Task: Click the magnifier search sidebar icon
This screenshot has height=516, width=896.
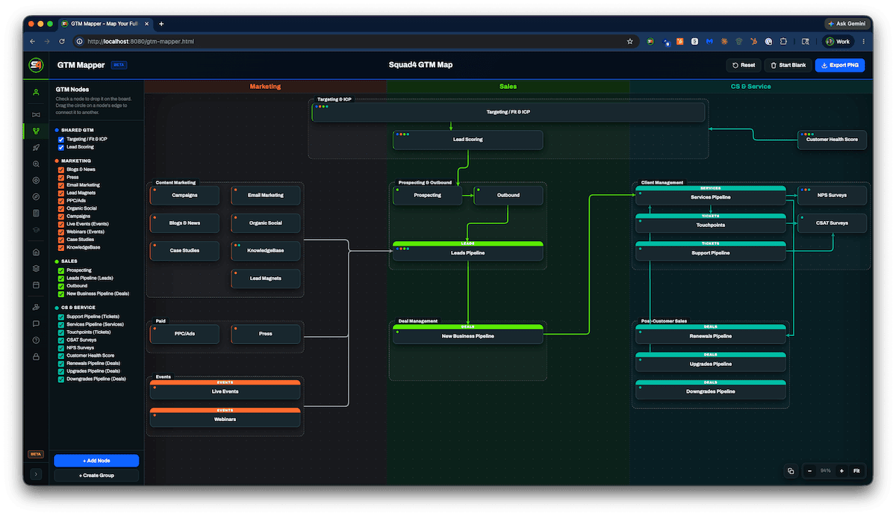Action: [x=36, y=164]
